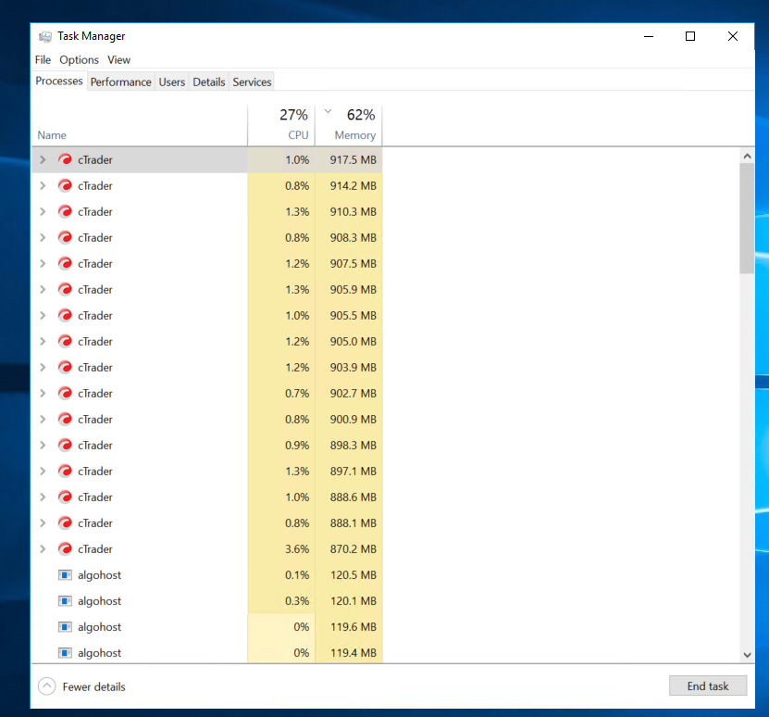The height and width of the screenshot is (717, 769).
Task: Click the End task button
Action: point(708,686)
